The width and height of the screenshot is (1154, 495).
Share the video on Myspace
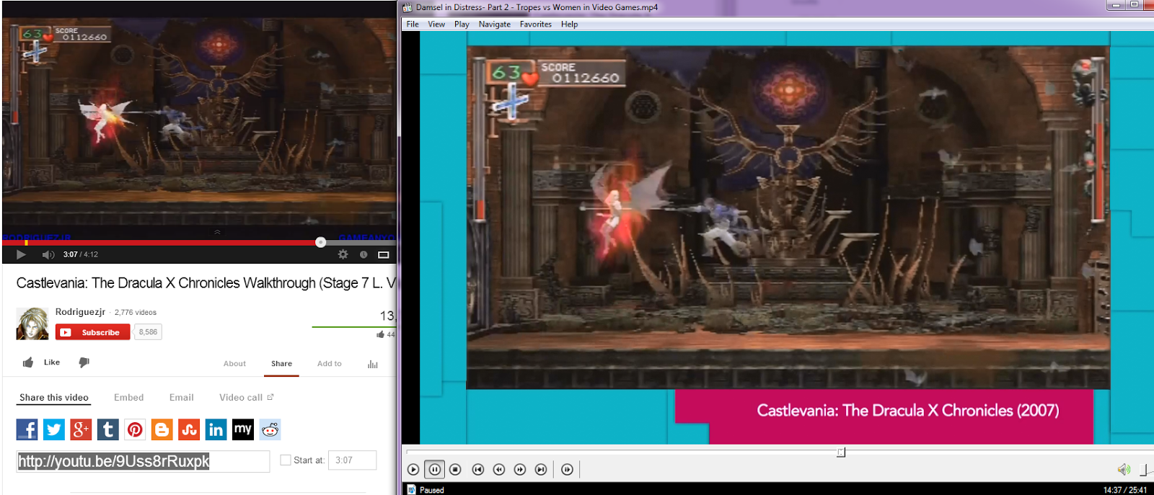click(x=243, y=430)
